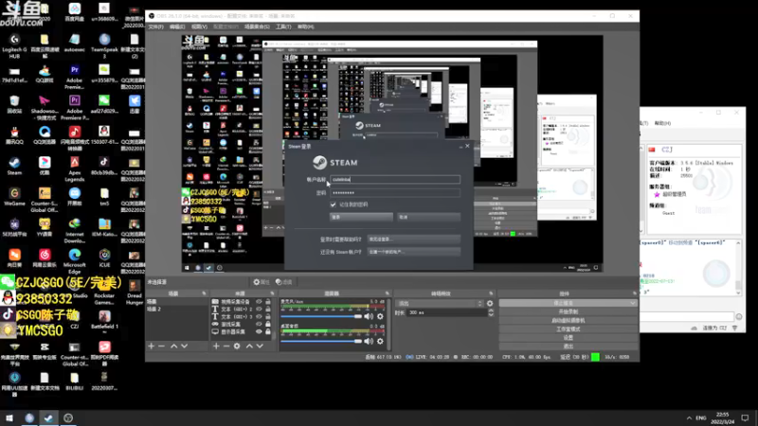Pop out the Sources dock panel
Viewport: 758px width, 426px height.
click(272, 293)
